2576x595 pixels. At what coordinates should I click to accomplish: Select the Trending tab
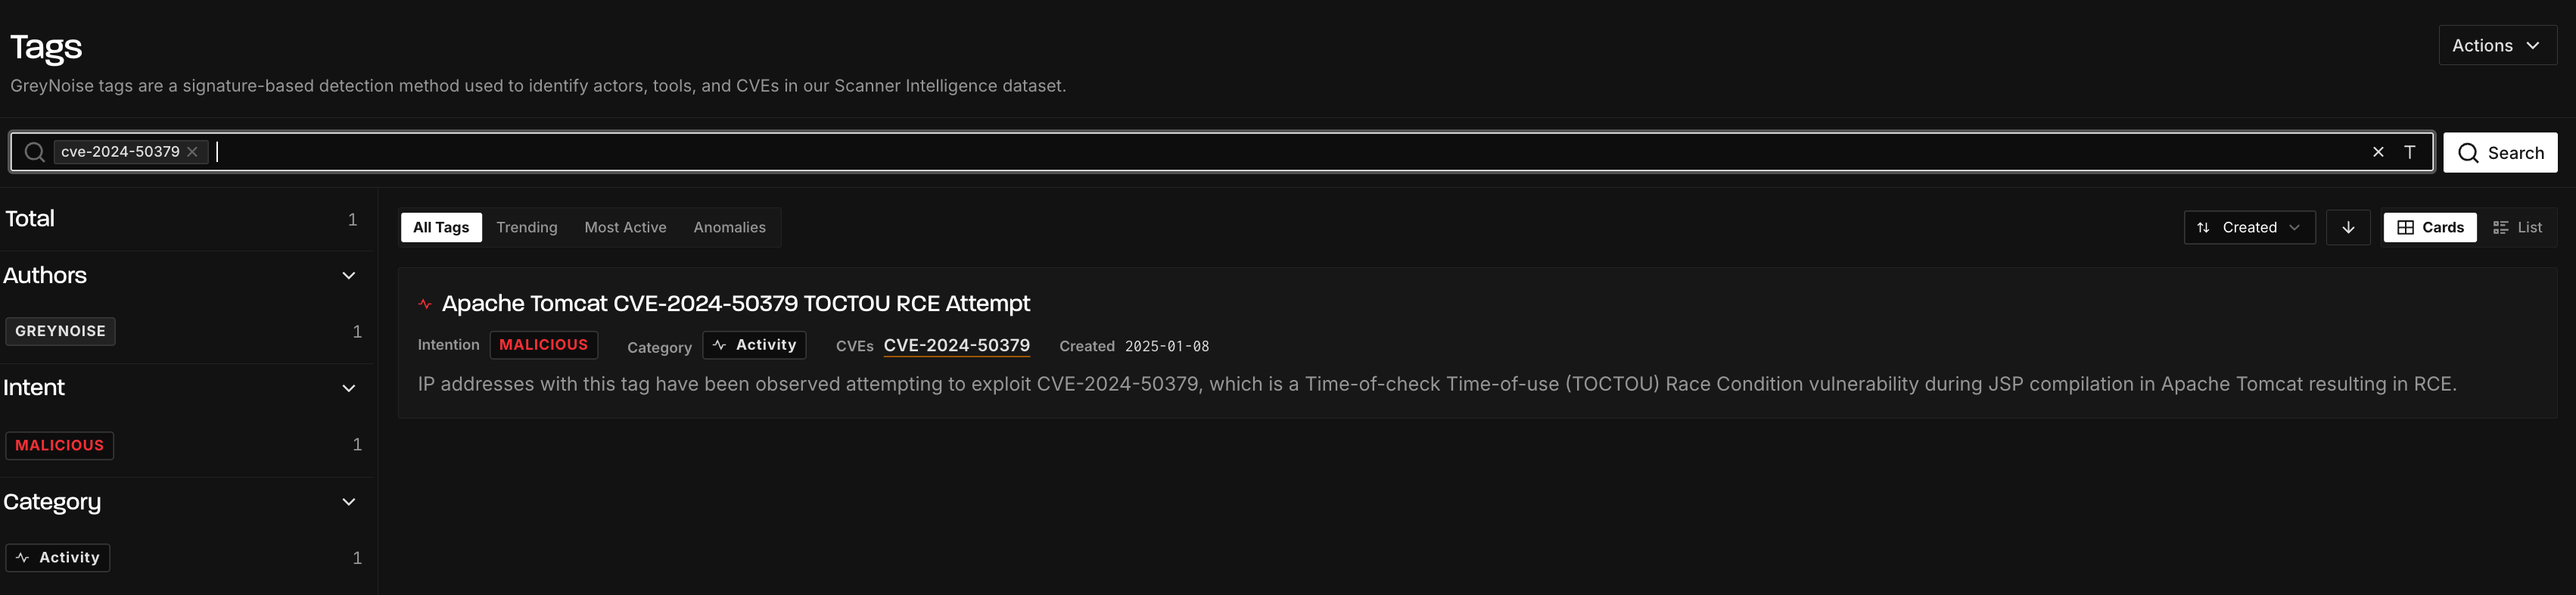(527, 228)
